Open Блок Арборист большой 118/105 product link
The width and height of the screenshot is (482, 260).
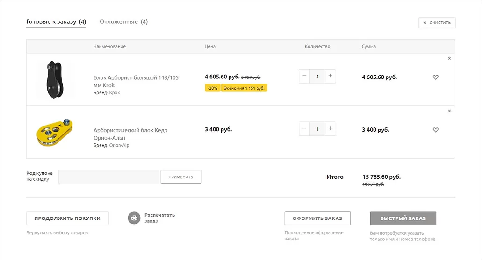pyautogui.click(x=136, y=81)
